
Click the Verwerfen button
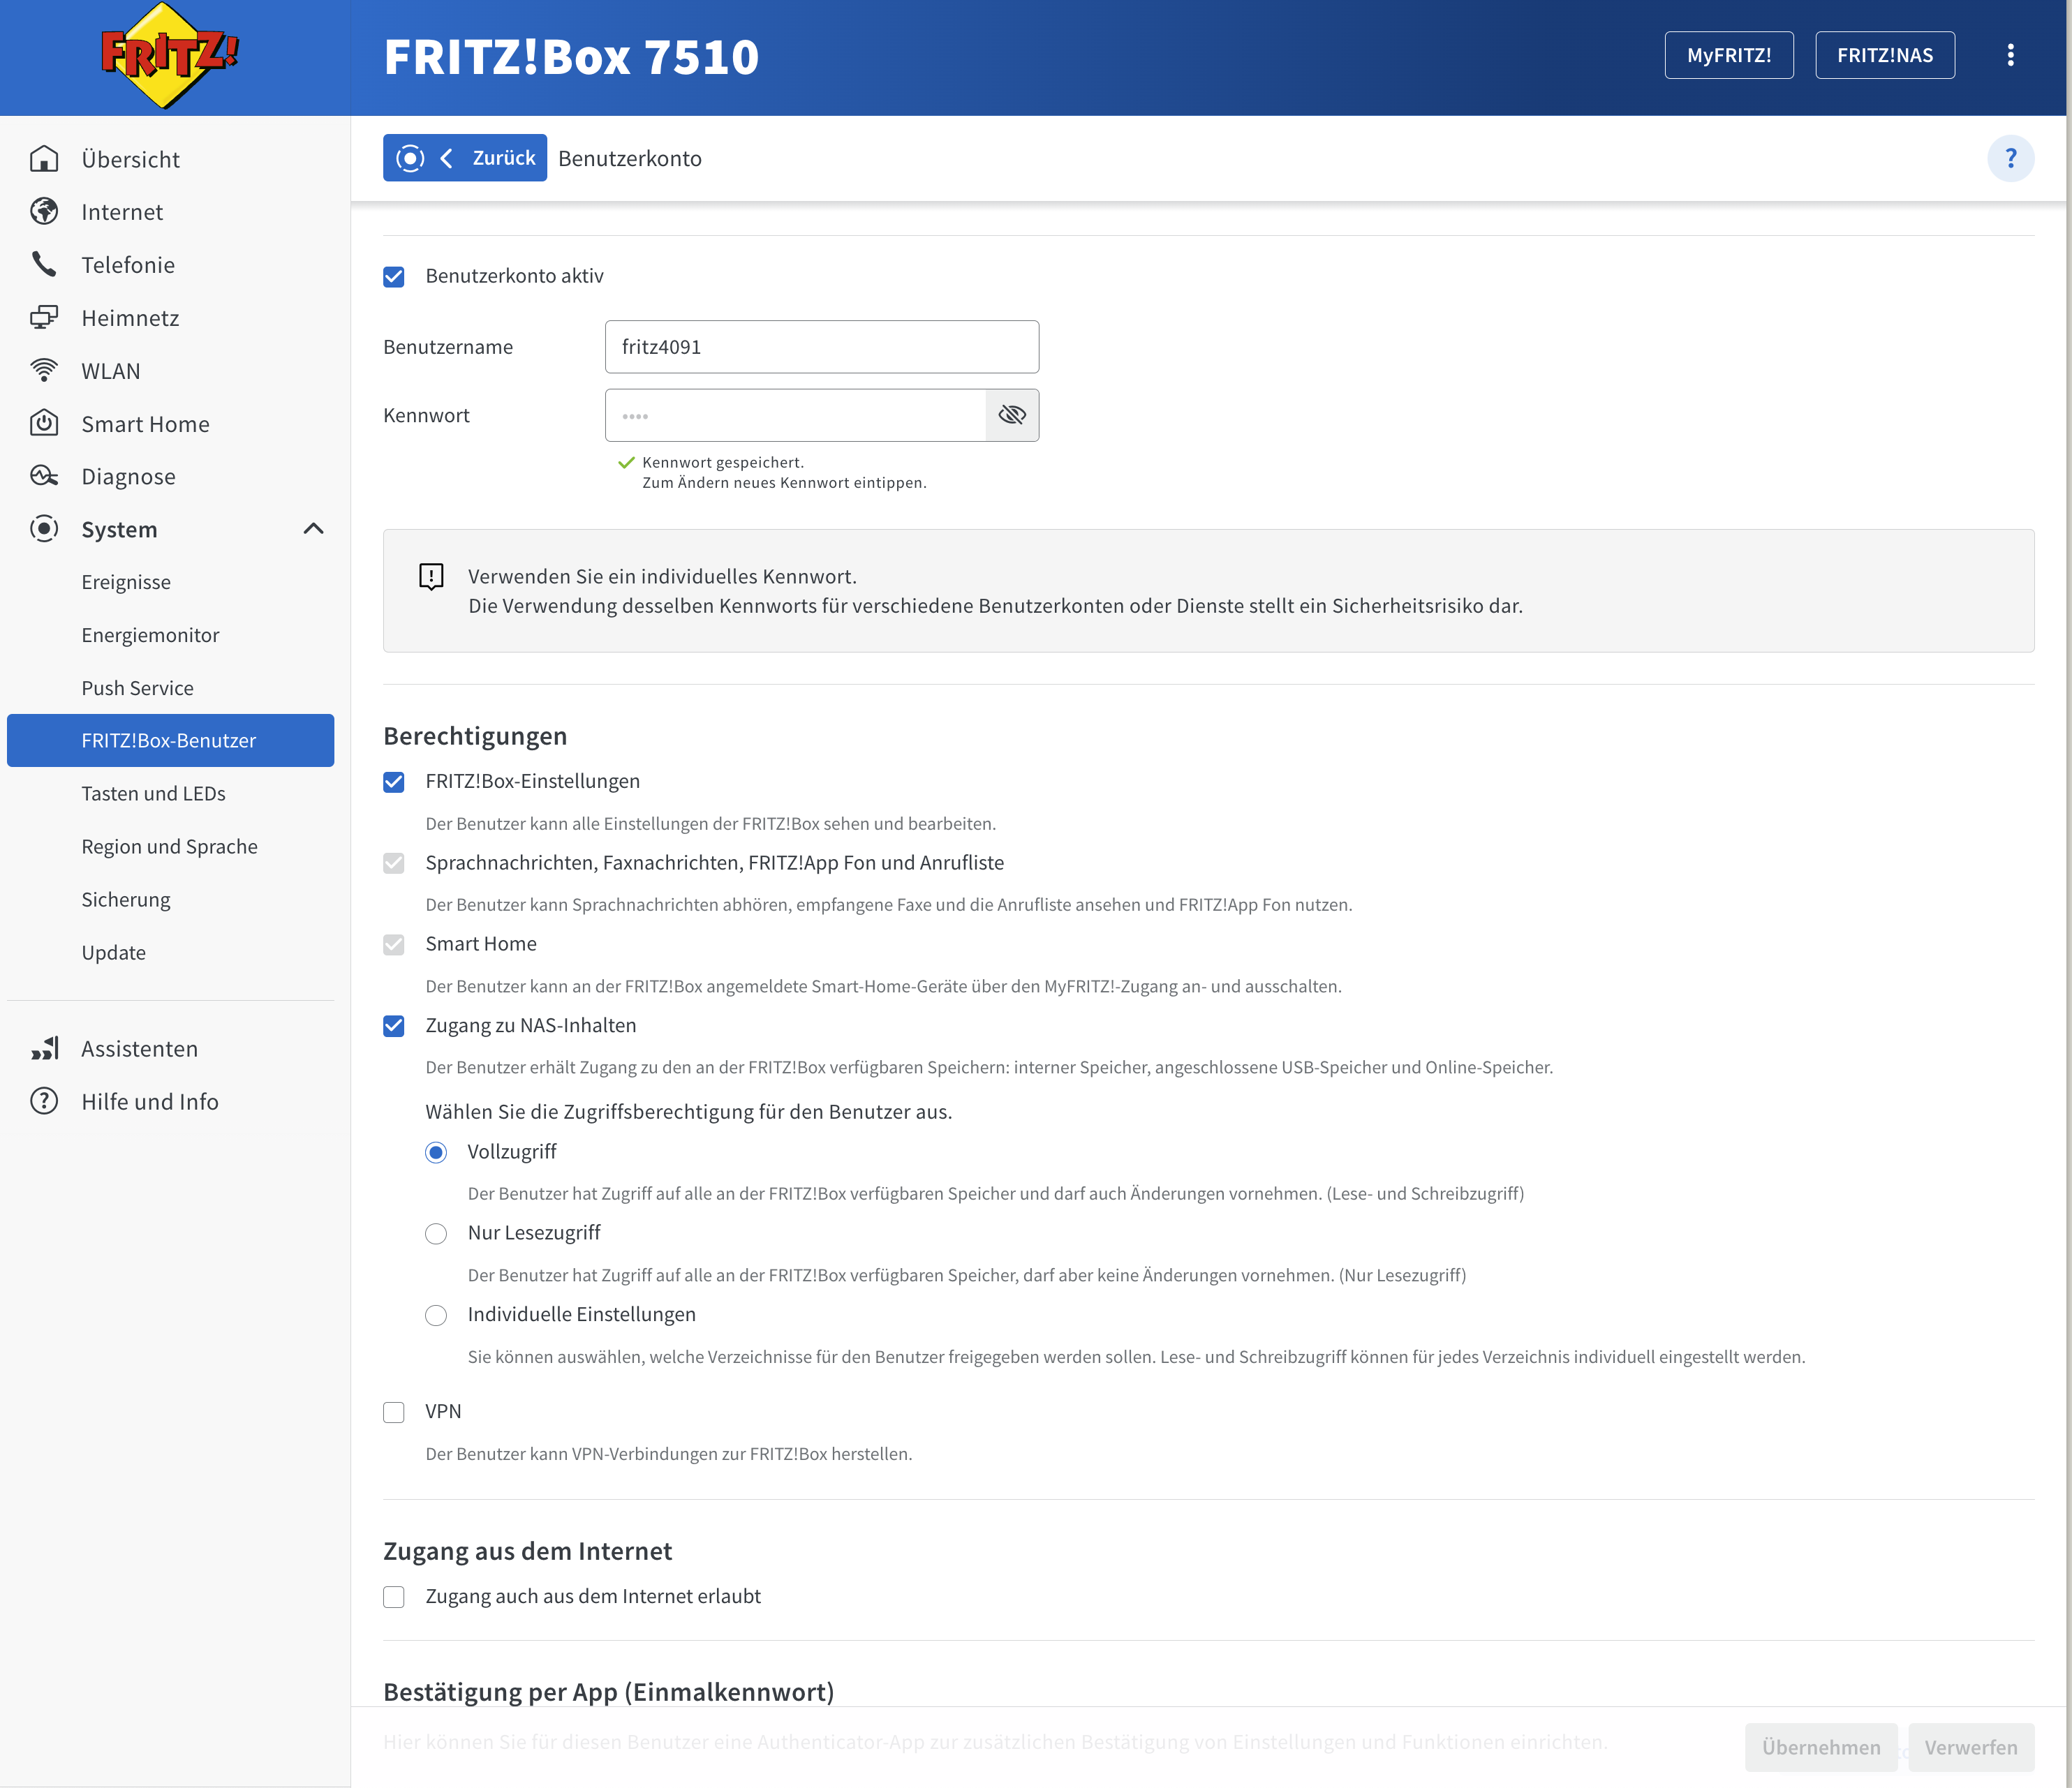click(1970, 1747)
